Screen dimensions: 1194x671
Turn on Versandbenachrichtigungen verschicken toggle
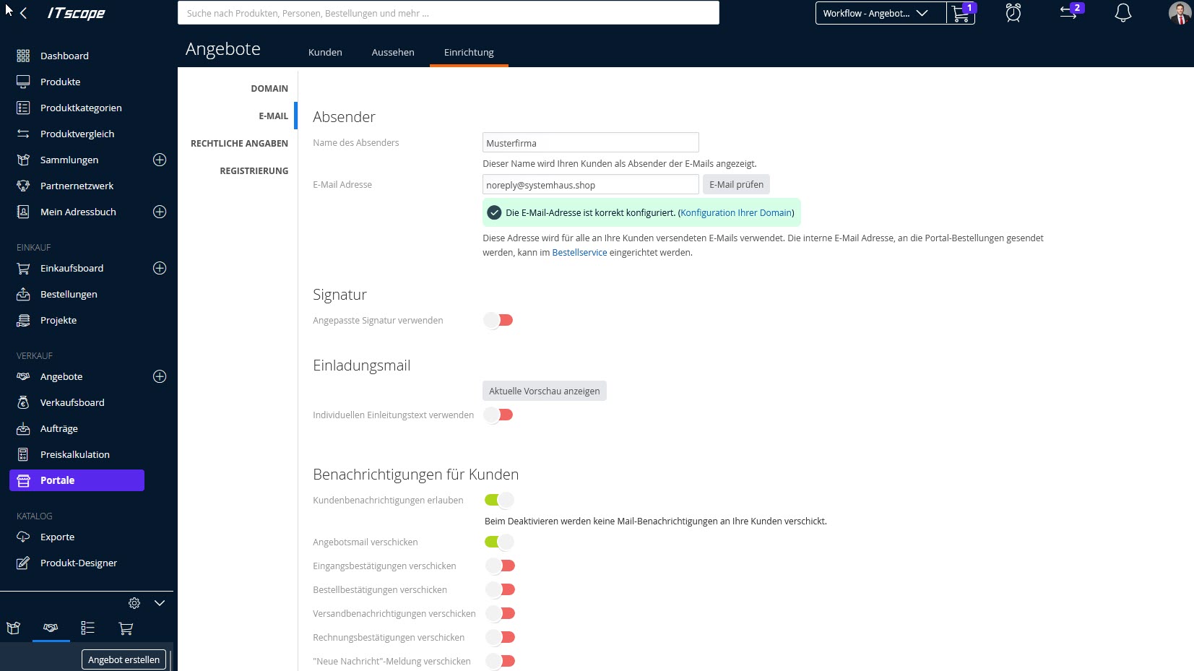500,613
